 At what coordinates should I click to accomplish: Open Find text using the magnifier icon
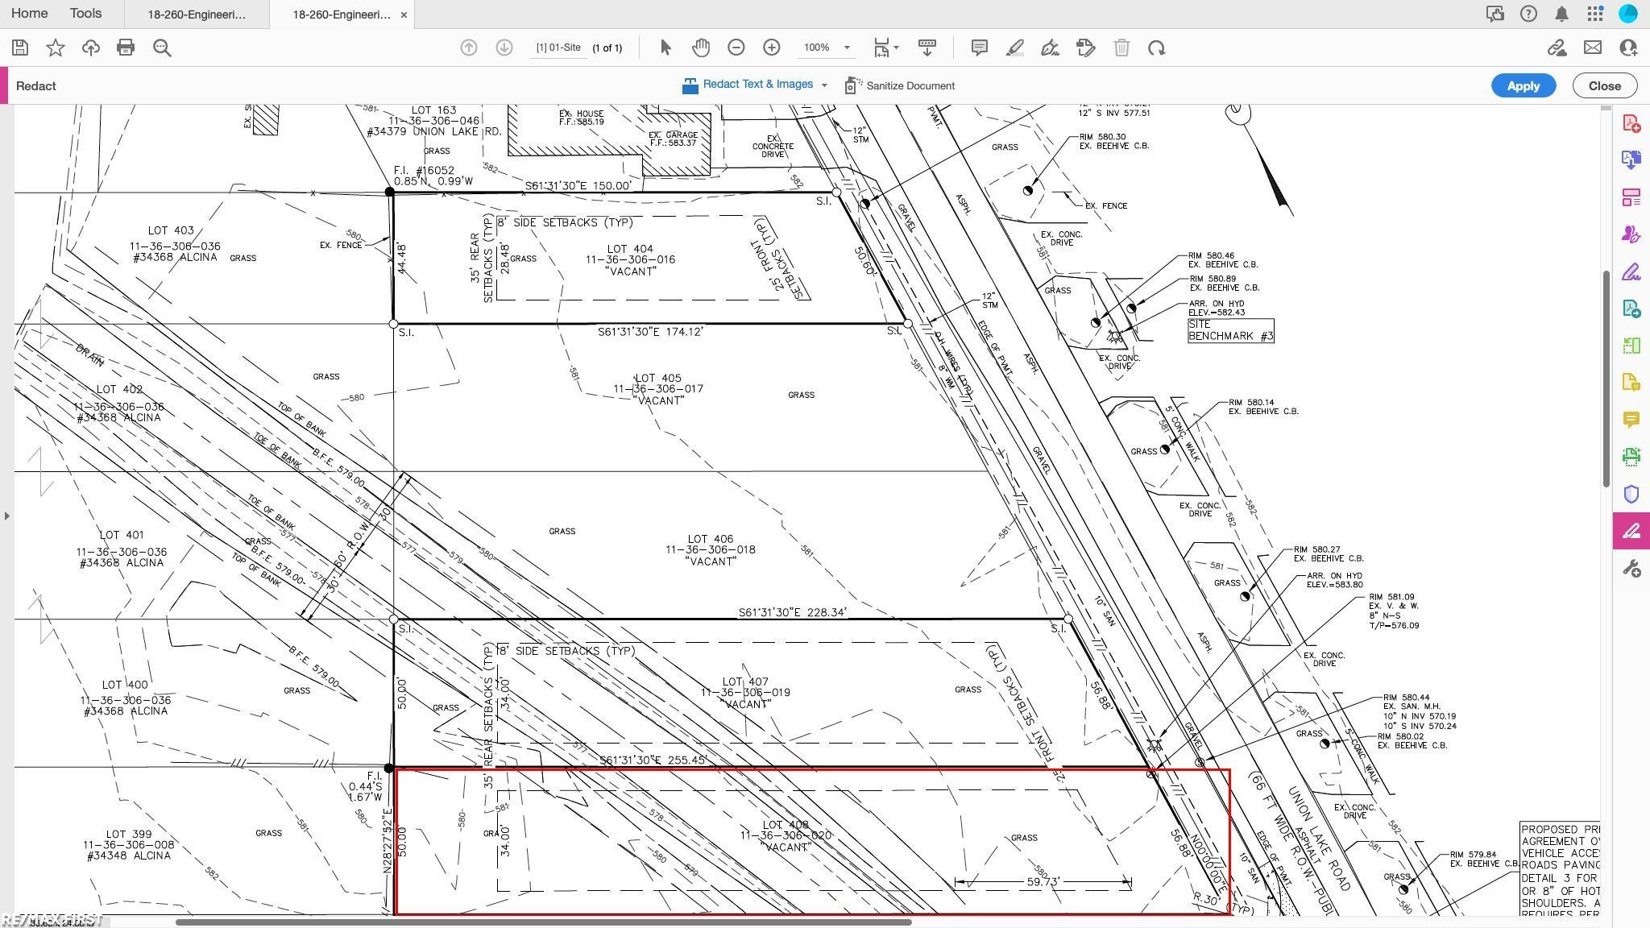(162, 48)
